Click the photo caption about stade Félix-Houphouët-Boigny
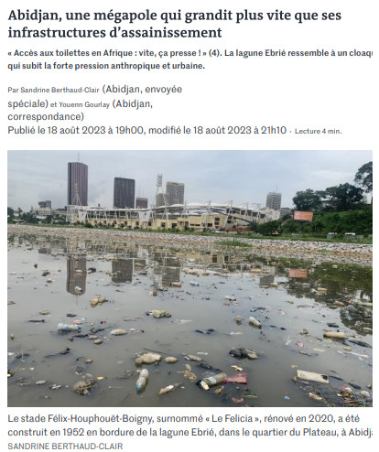The height and width of the screenshot is (452, 379). [x=189, y=425]
